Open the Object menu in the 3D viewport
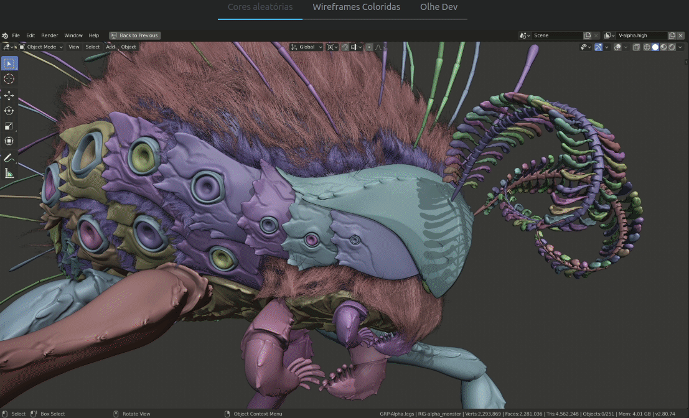The height and width of the screenshot is (418, 689). pos(128,47)
